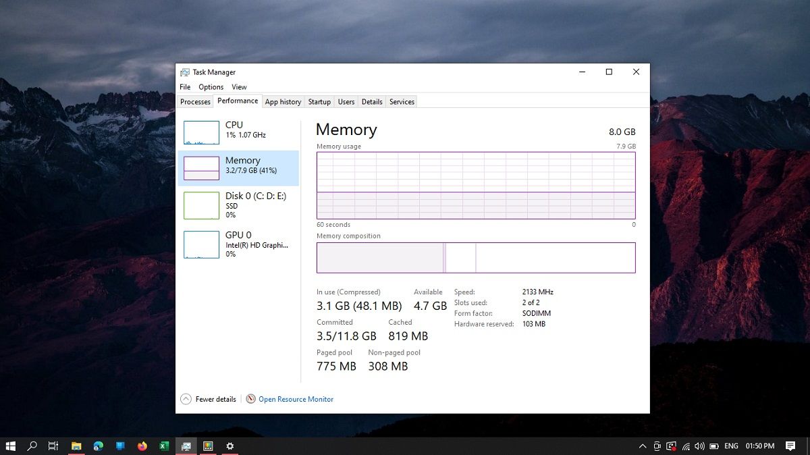The width and height of the screenshot is (810, 455).
Task: Select the GPU 0 entry
Action: point(238,244)
